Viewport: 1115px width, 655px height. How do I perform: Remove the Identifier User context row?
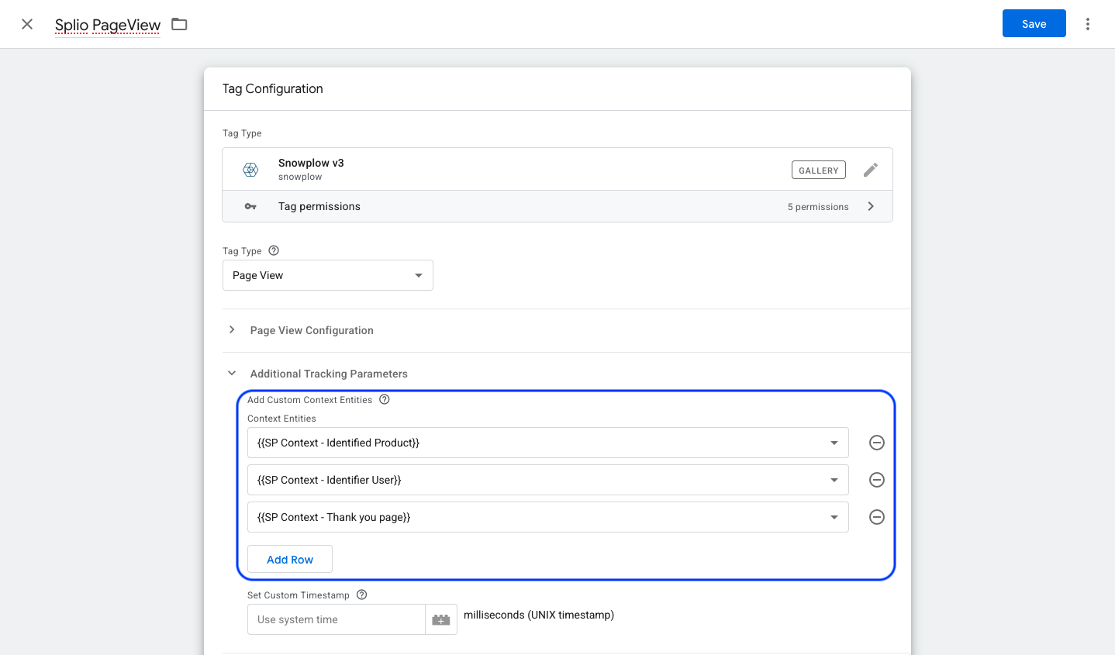pyautogui.click(x=877, y=480)
